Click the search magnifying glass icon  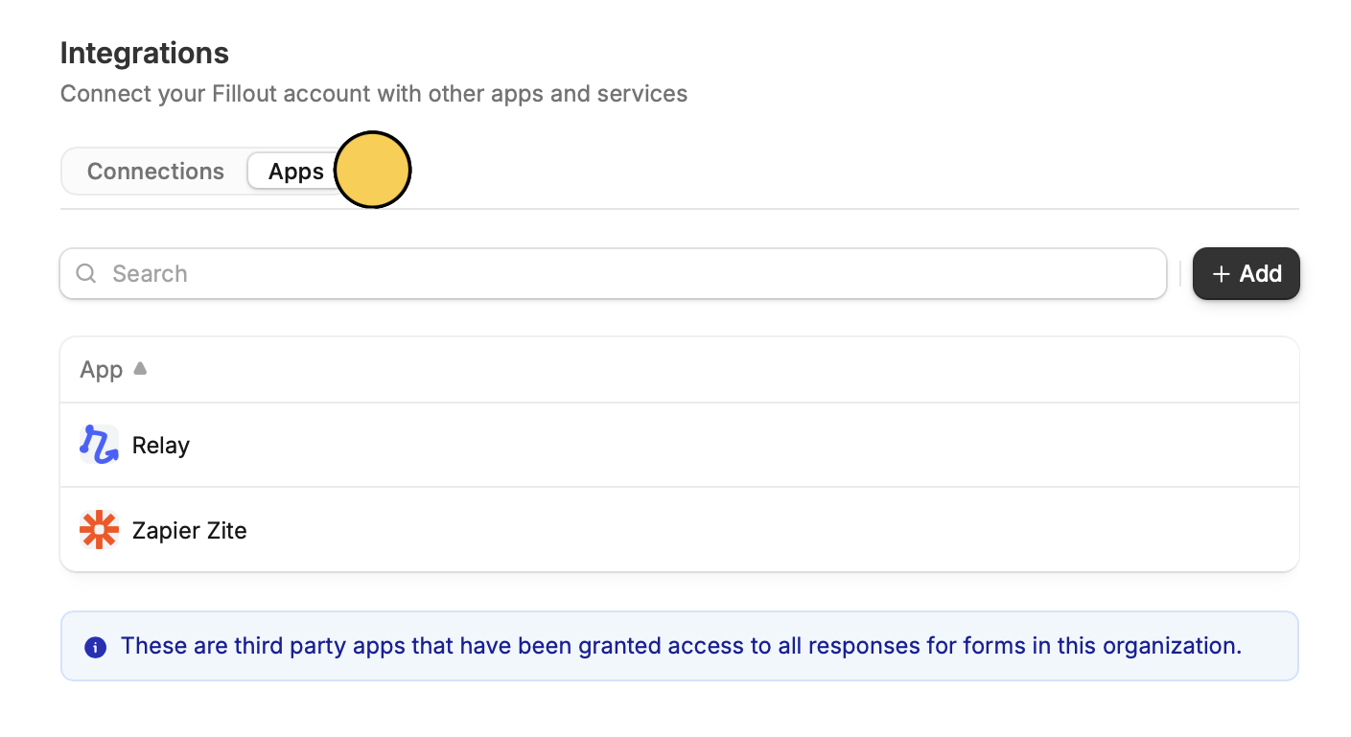pyautogui.click(x=85, y=273)
